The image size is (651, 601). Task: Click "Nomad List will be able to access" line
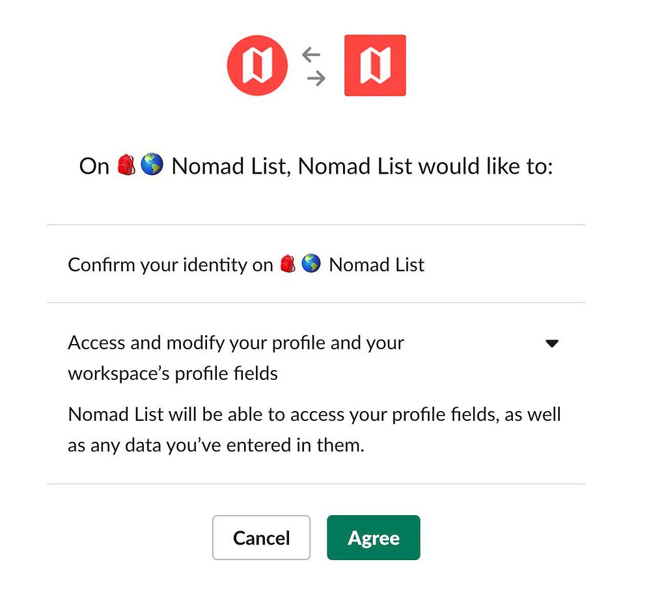(x=314, y=414)
